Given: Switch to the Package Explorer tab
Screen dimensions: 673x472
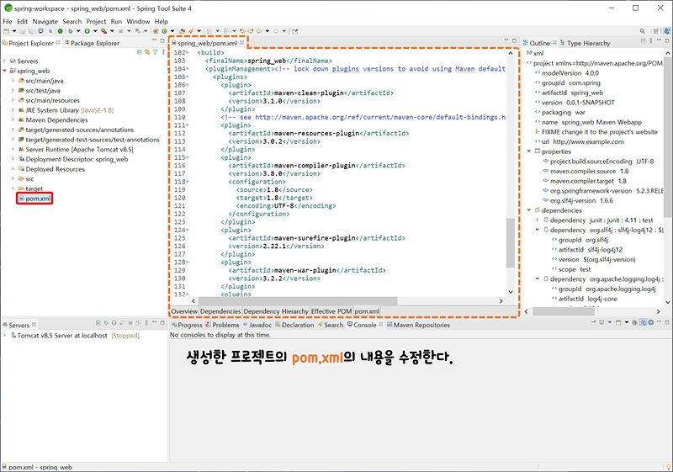Looking at the screenshot, I should coord(92,43).
